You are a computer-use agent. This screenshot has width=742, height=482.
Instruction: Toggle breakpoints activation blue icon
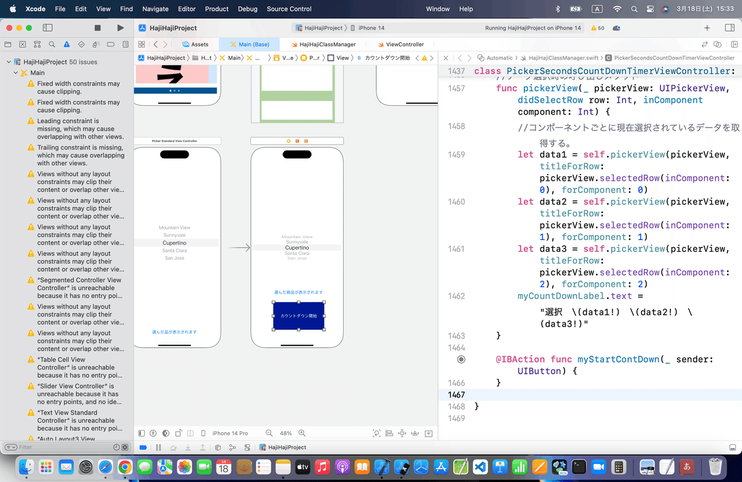(x=143, y=447)
